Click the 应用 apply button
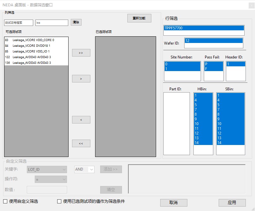The height and width of the screenshot is (211, 255). click(232, 202)
